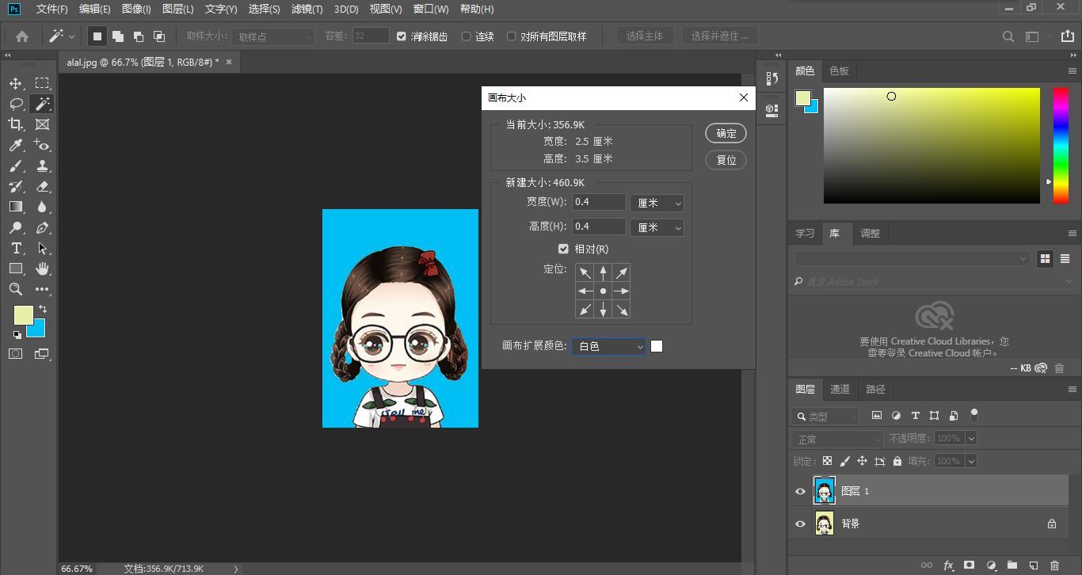
Task: Choose the Eyedropper tool
Action: [16, 144]
